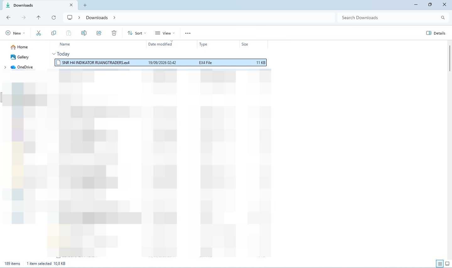Sort by Size column header
This screenshot has width=452, height=268.
tap(245, 44)
